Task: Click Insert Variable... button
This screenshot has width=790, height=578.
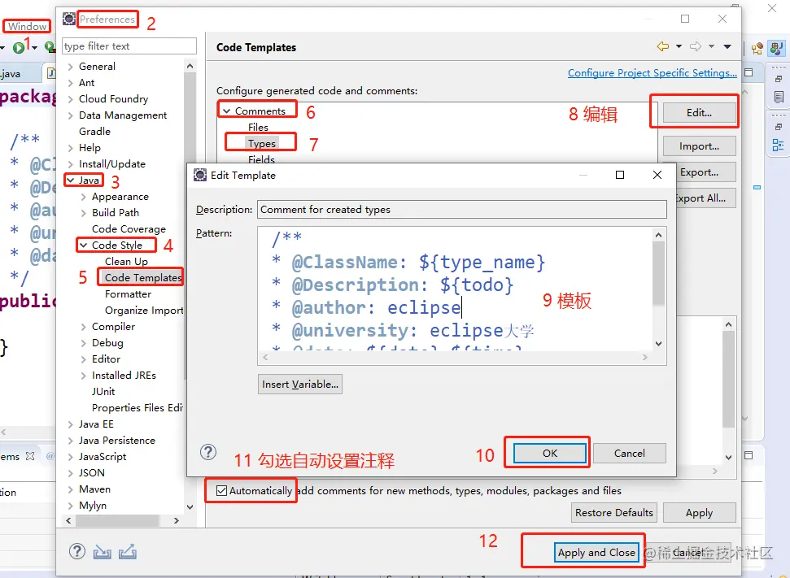Action: point(299,385)
